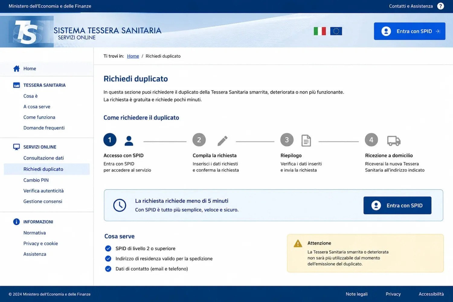Click the checkmark beside Indirizzo di residenza

[x=108, y=259]
